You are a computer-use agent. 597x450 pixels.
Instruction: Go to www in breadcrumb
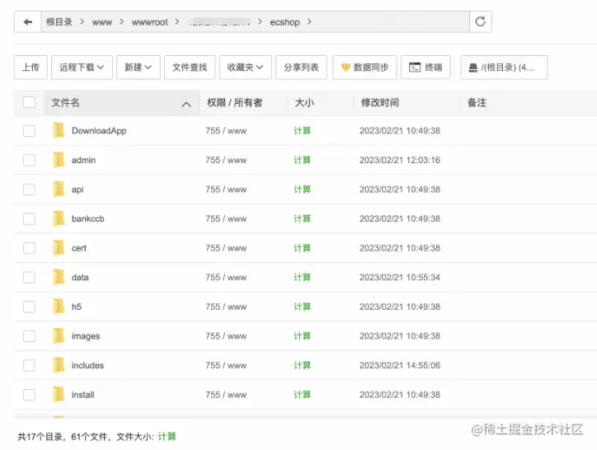(102, 22)
